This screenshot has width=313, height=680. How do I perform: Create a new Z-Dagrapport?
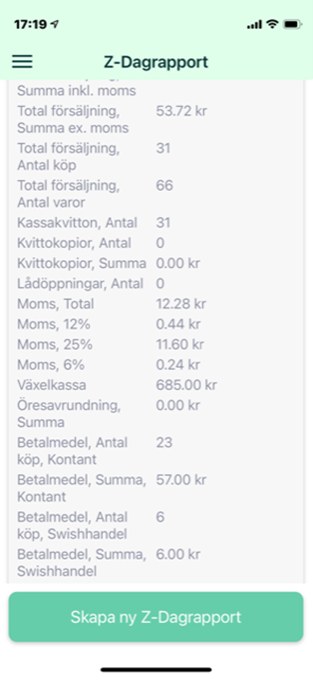point(156,617)
